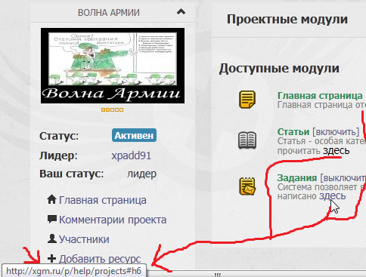Screen dimensions: 366x277
Task: Click the home icon beside Главная страница
Action: (x=51, y=199)
